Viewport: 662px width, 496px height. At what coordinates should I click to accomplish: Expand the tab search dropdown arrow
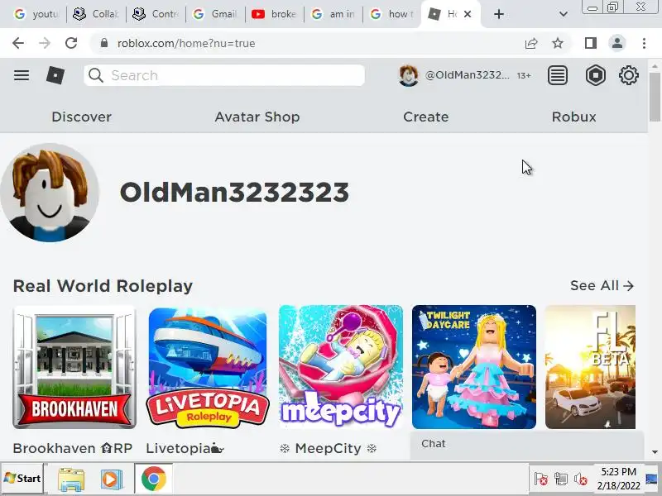point(564,14)
